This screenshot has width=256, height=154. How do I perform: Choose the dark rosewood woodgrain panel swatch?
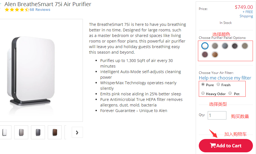(205, 54)
